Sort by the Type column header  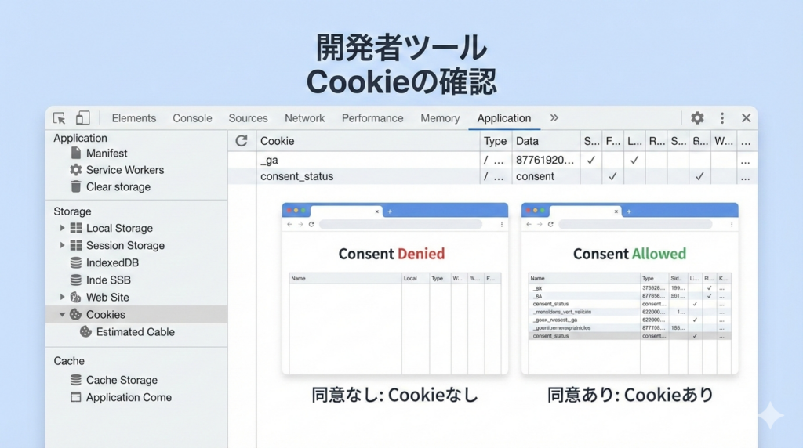tap(495, 141)
